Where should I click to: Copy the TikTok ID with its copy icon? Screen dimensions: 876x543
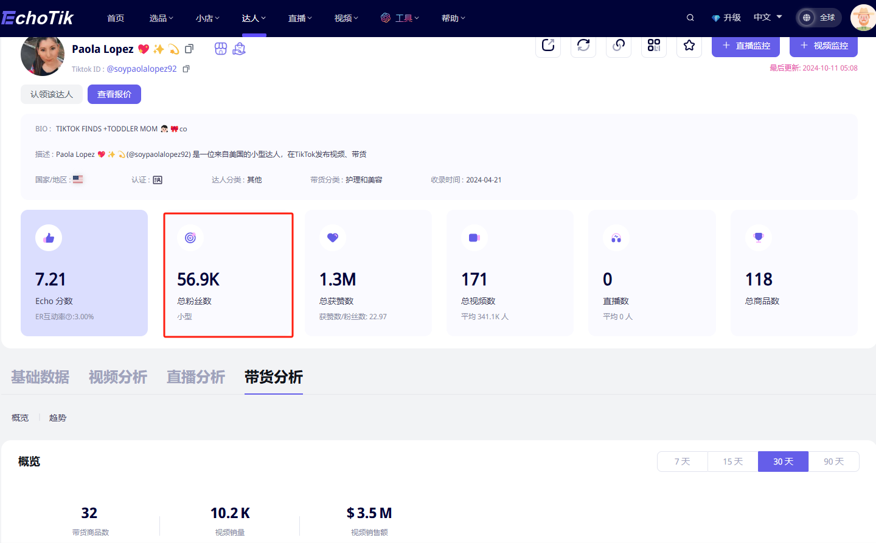(x=186, y=69)
